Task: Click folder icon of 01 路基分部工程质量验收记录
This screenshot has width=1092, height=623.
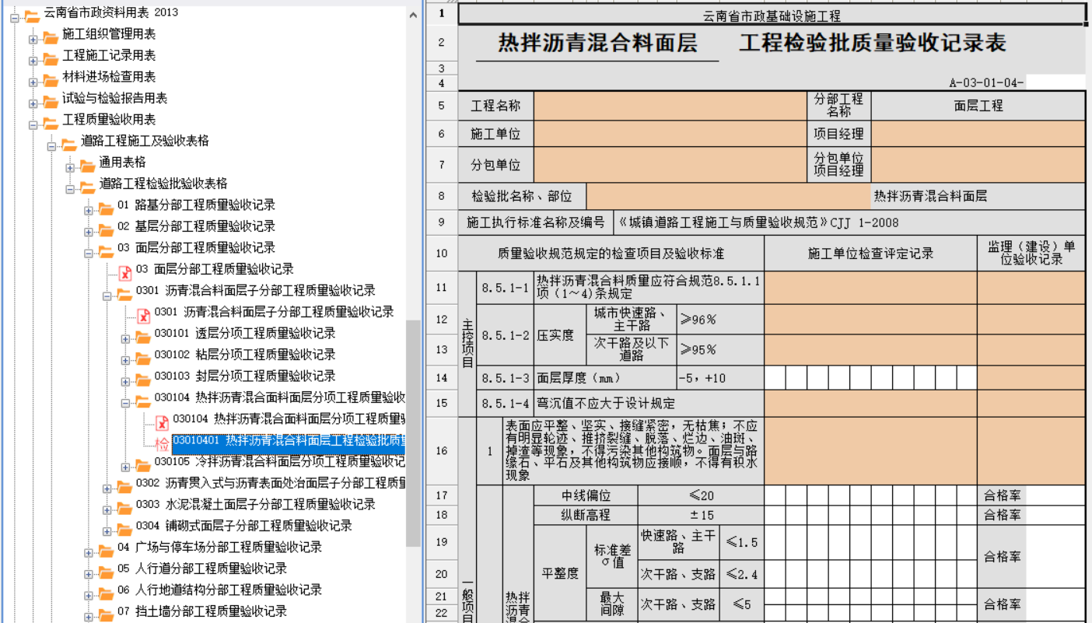Action: [x=106, y=207]
